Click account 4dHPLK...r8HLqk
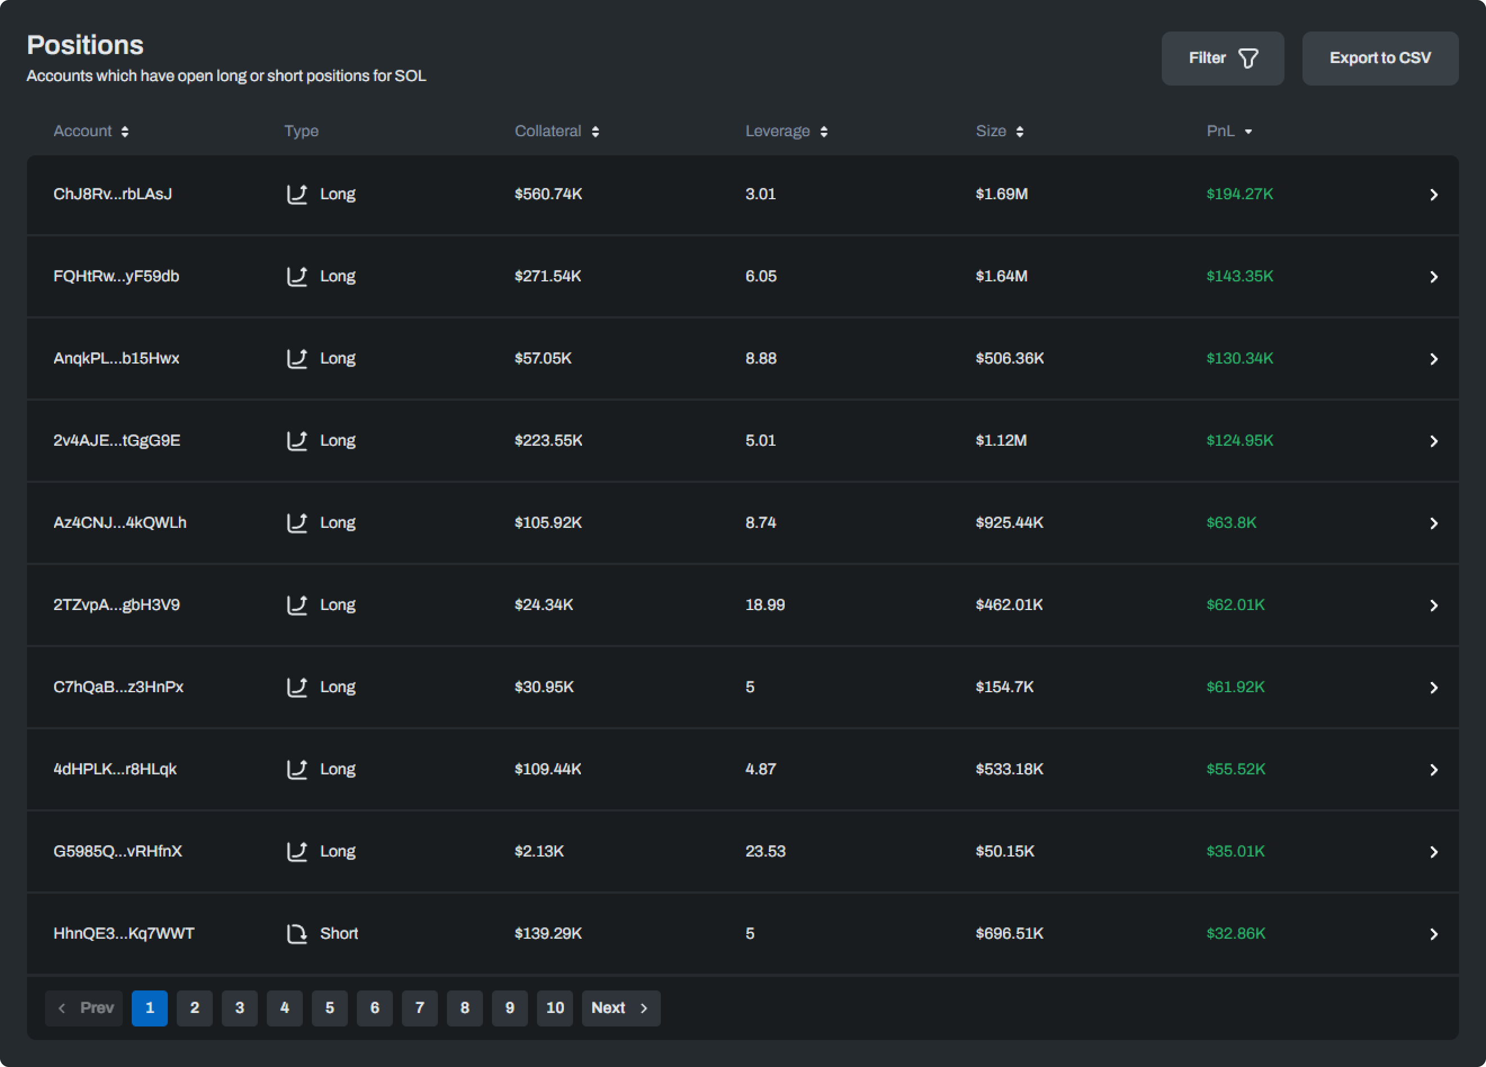This screenshot has width=1486, height=1067. (115, 769)
